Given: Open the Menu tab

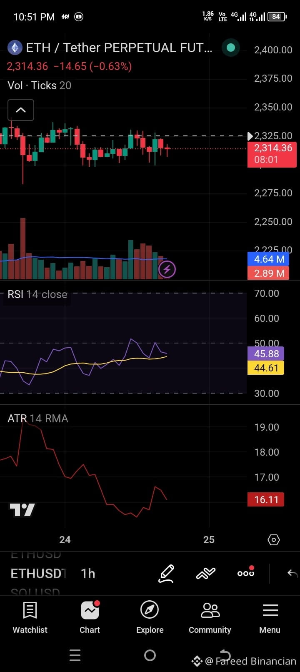Looking at the screenshot, I should (270, 618).
